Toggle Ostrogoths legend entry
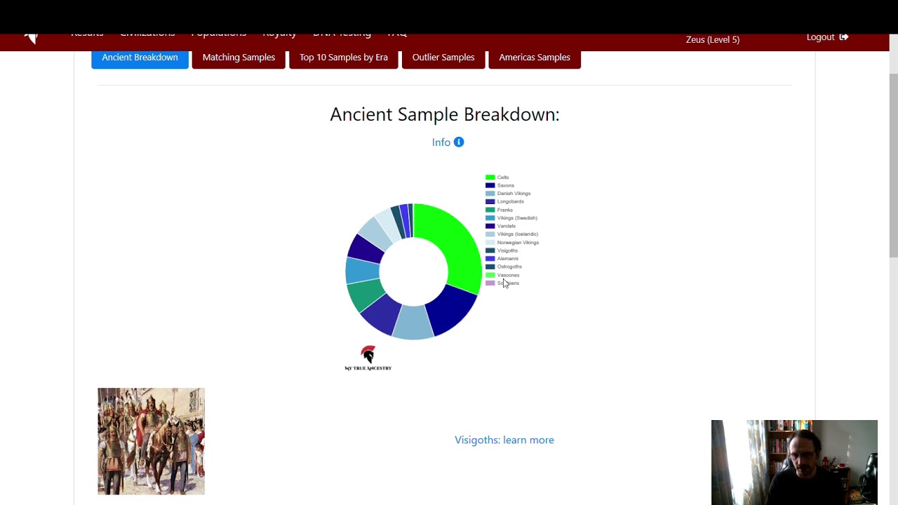The image size is (898, 505). pyautogui.click(x=504, y=267)
